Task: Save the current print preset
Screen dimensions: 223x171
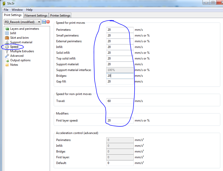Action: tap(44, 22)
